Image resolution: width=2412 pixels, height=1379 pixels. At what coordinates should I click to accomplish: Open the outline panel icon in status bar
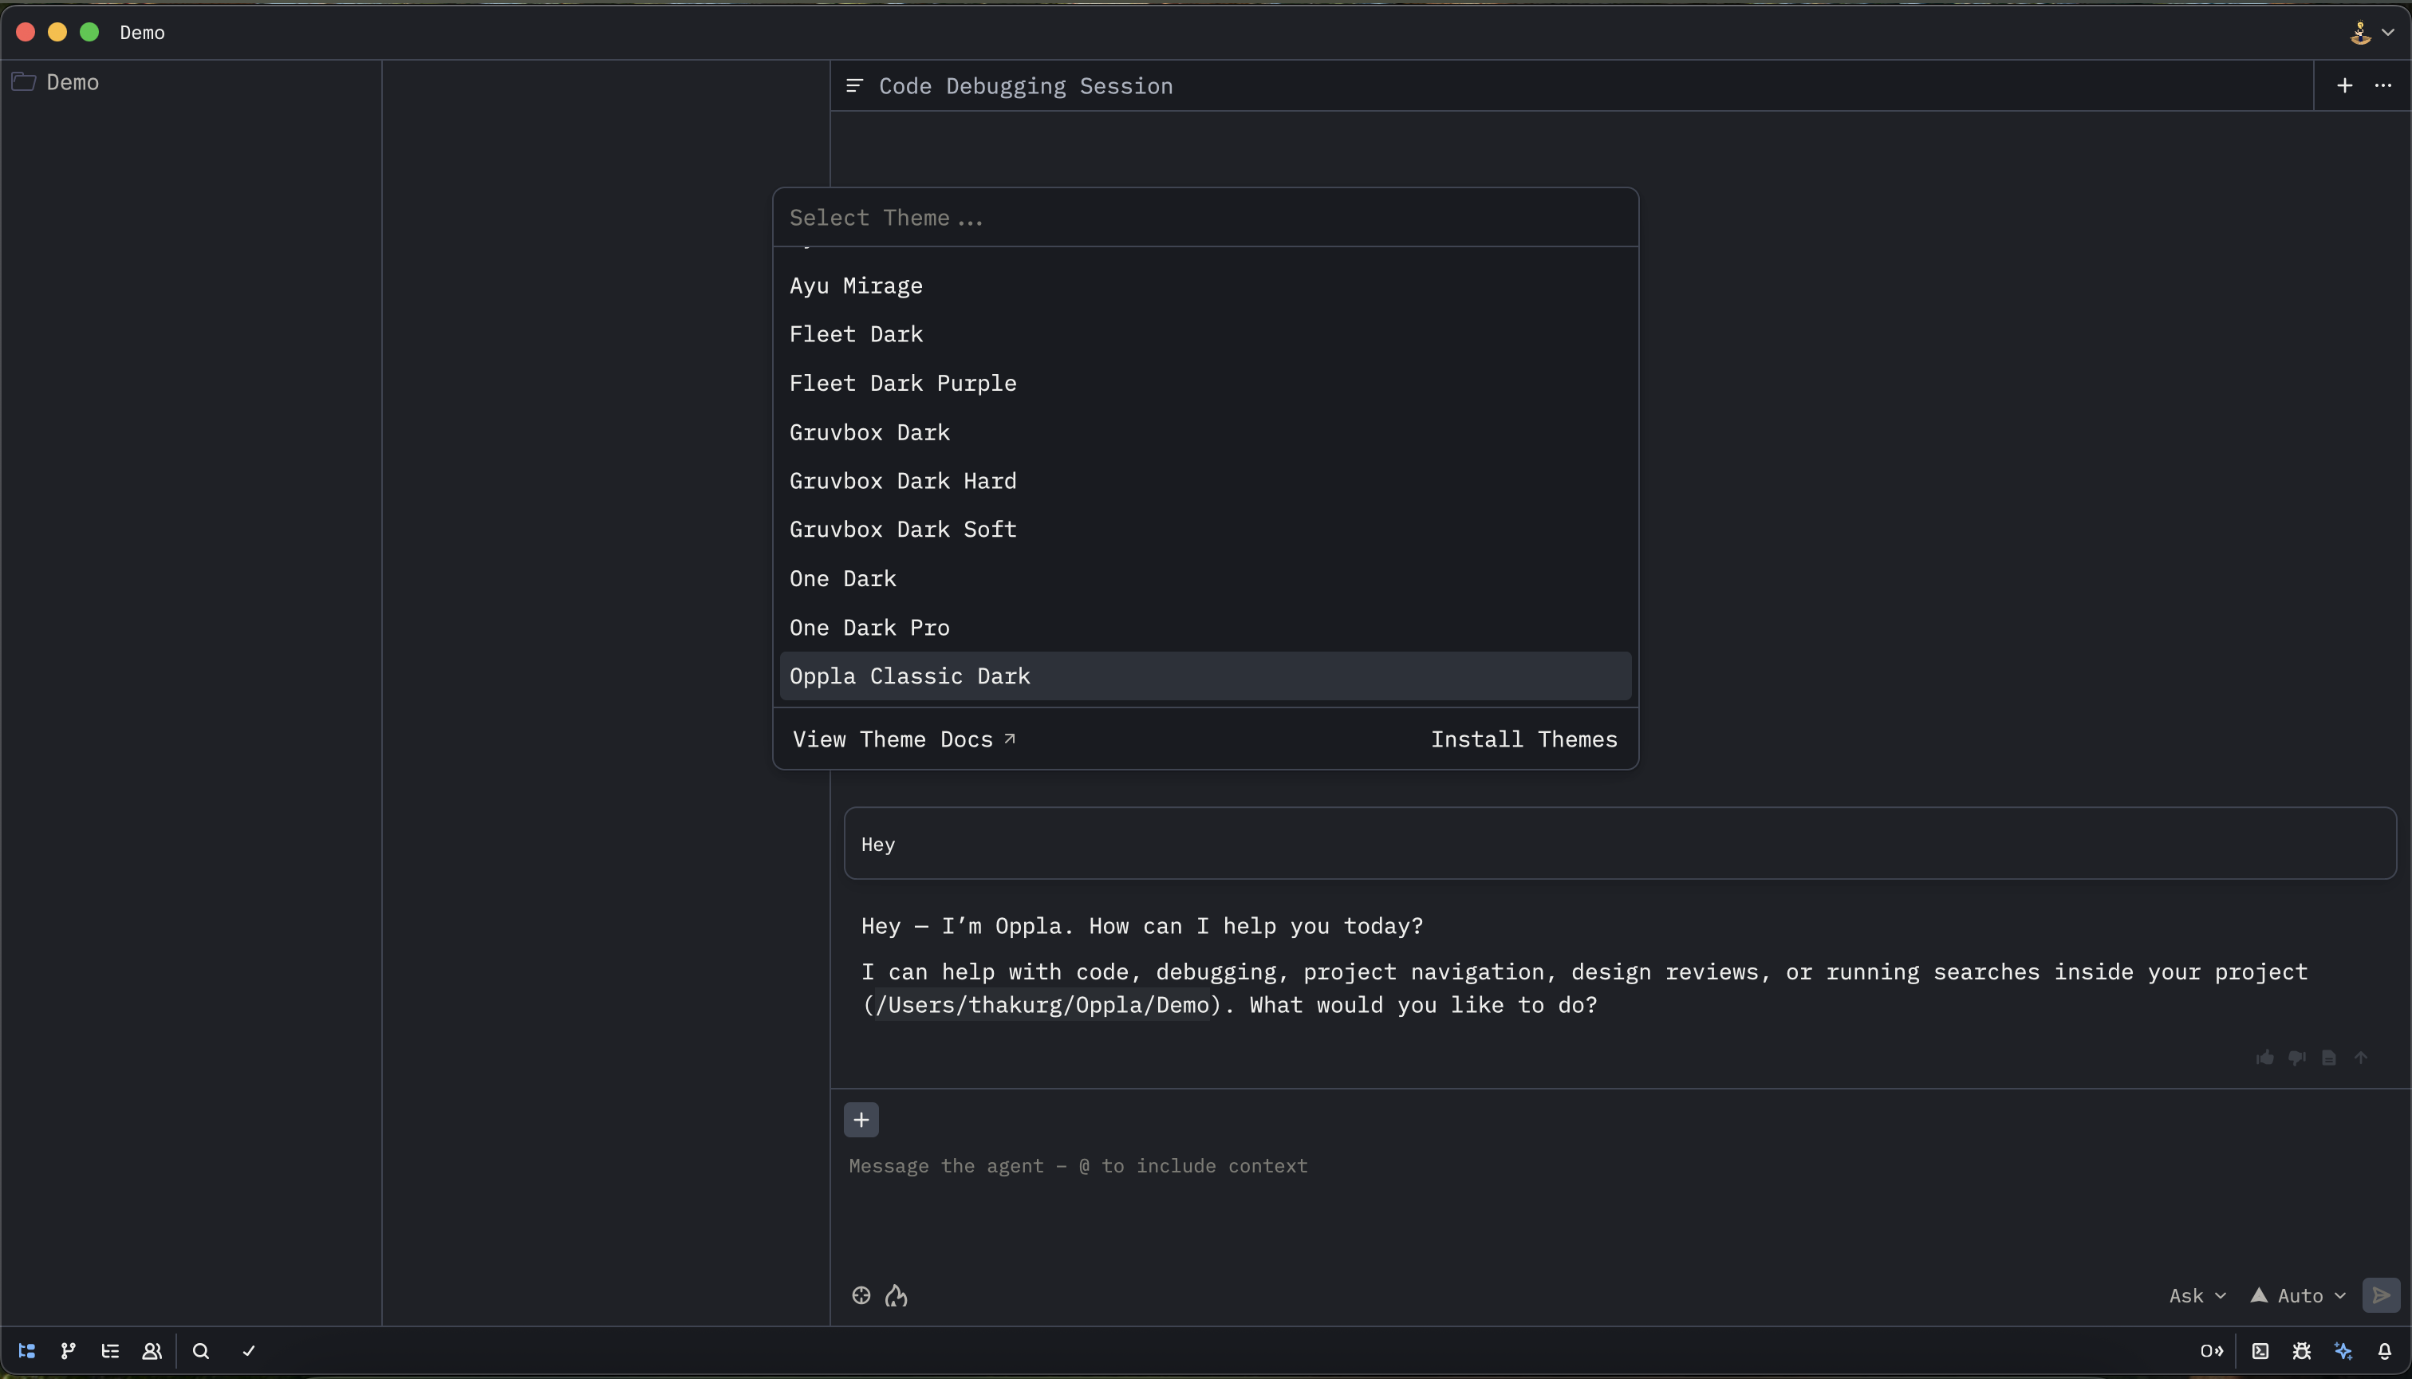(110, 1352)
